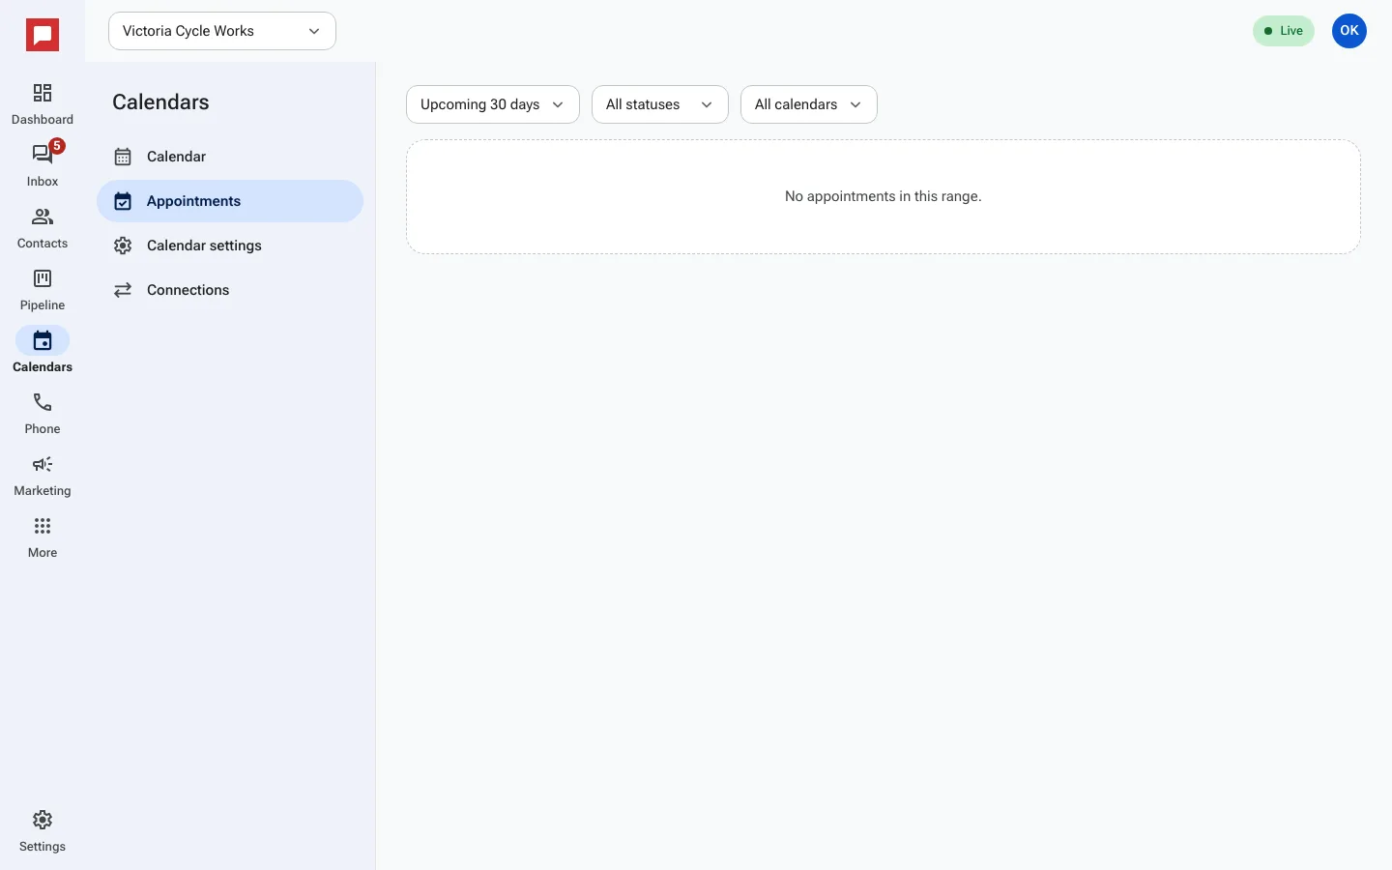The width and height of the screenshot is (1392, 870).
Task: Open Connections page
Action: 230,290
